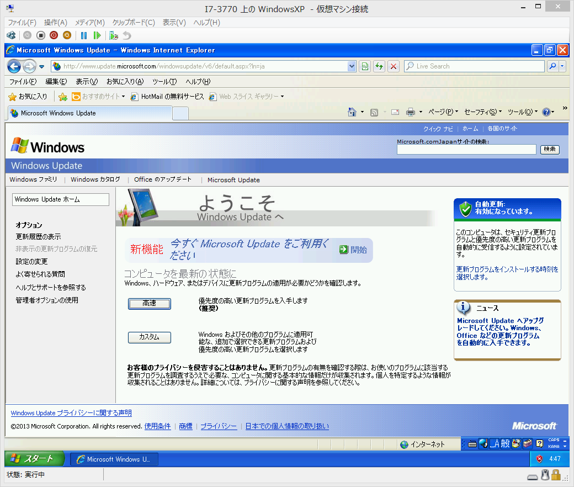Click the printer icon

point(411,113)
